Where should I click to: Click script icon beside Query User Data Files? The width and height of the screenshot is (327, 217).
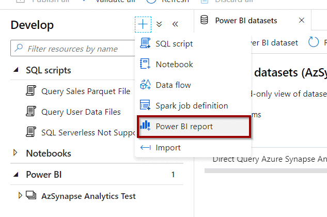click(x=31, y=111)
